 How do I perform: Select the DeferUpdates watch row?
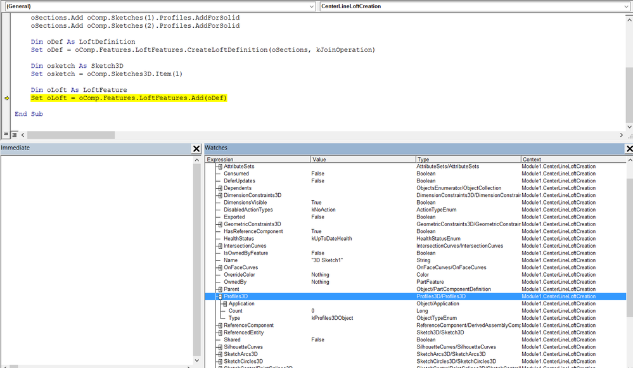click(x=416, y=181)
